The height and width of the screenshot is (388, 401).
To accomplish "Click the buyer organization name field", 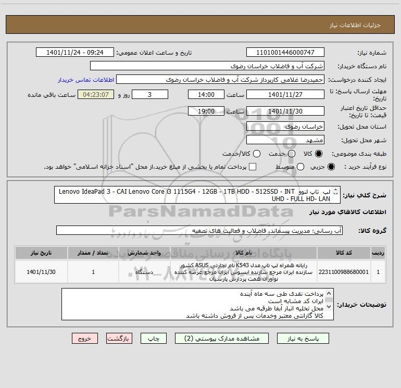I will [207, 66].
